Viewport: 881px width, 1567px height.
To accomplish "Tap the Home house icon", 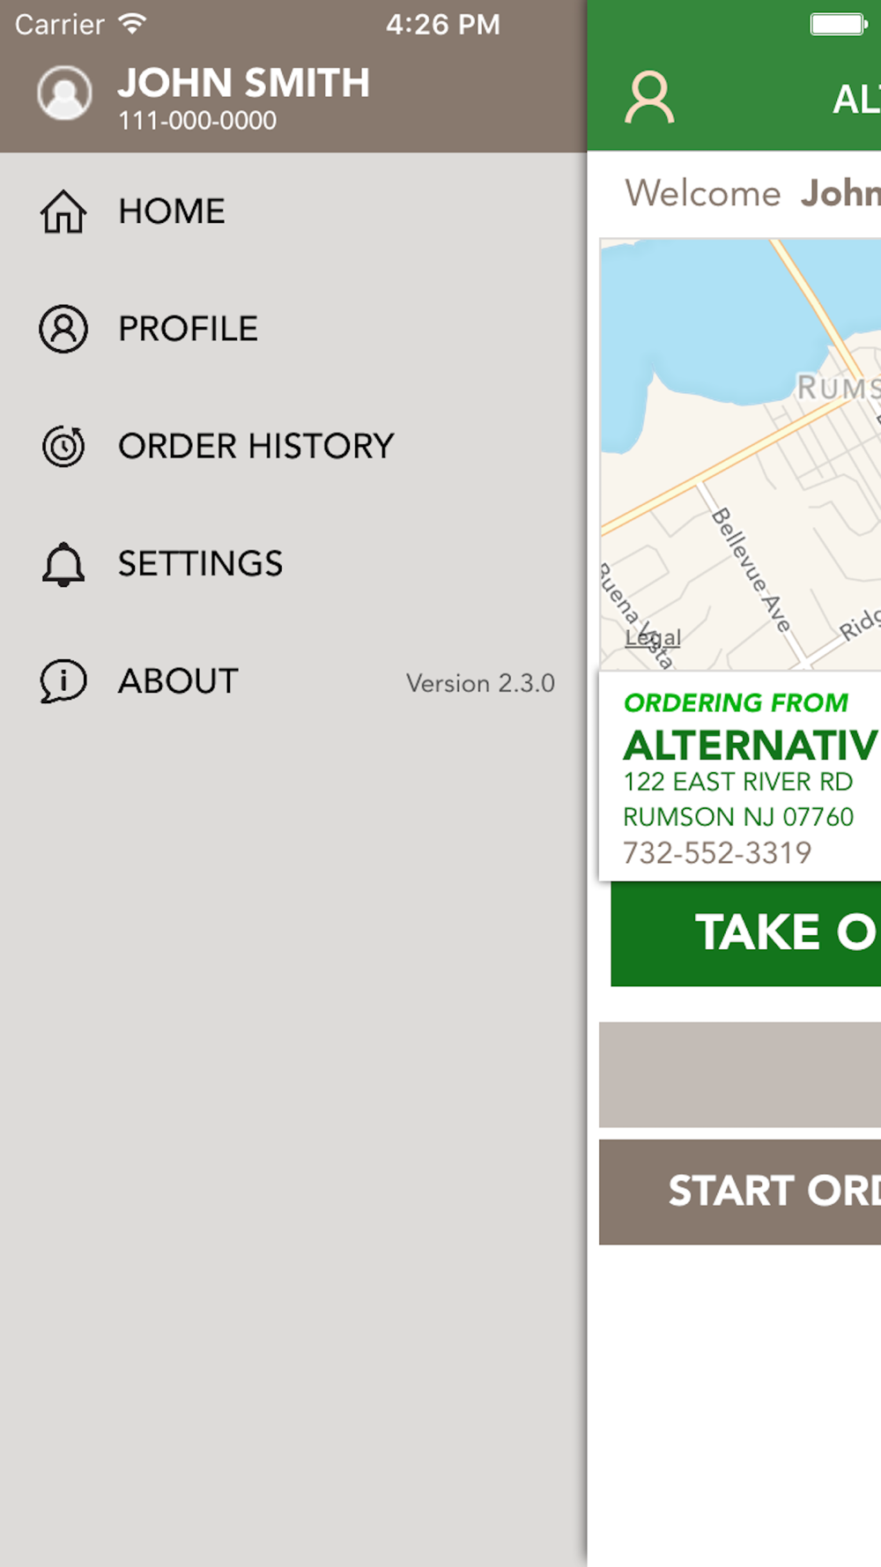I will [63, 212].
